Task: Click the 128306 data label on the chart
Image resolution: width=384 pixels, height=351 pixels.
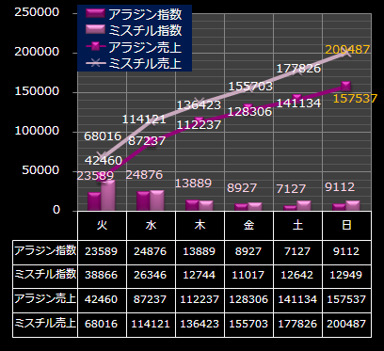Action: (249, 111)
